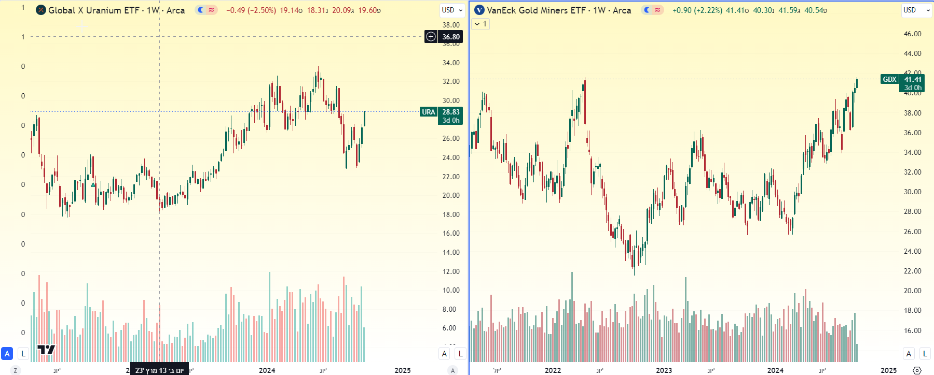The image size is (934, 375).
Task: Click the round A button below the URA price scale
Action: point(452,370)
